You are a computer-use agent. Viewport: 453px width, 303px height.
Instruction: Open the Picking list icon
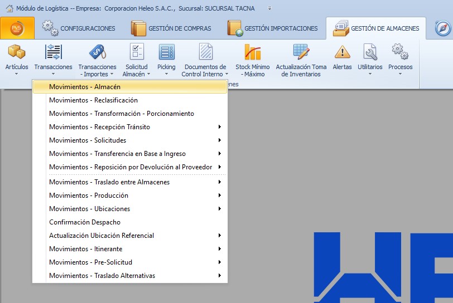166,52
